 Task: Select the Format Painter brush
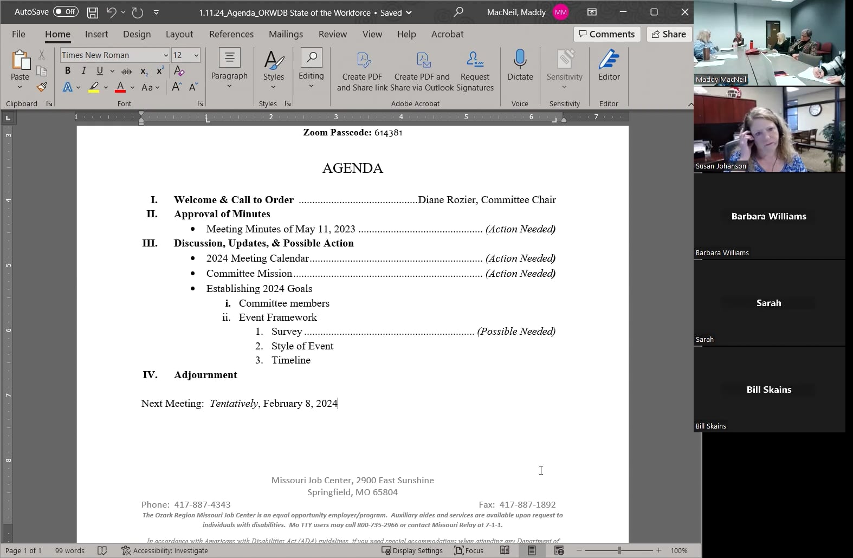(x=42, y=87)
